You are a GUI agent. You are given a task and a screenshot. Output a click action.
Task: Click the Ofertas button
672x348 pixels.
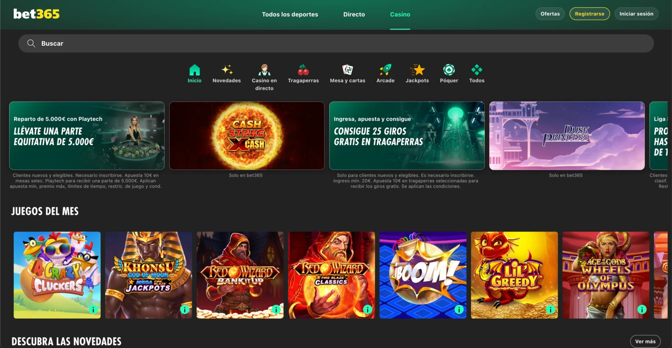(x=550, y=14)
